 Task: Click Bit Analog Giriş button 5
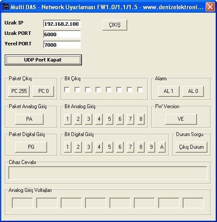[109, 119]
